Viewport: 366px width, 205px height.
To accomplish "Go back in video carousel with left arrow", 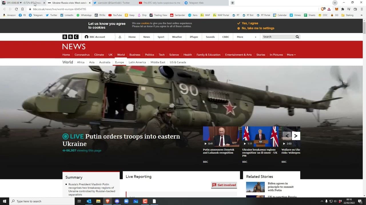I will [287, 136].
